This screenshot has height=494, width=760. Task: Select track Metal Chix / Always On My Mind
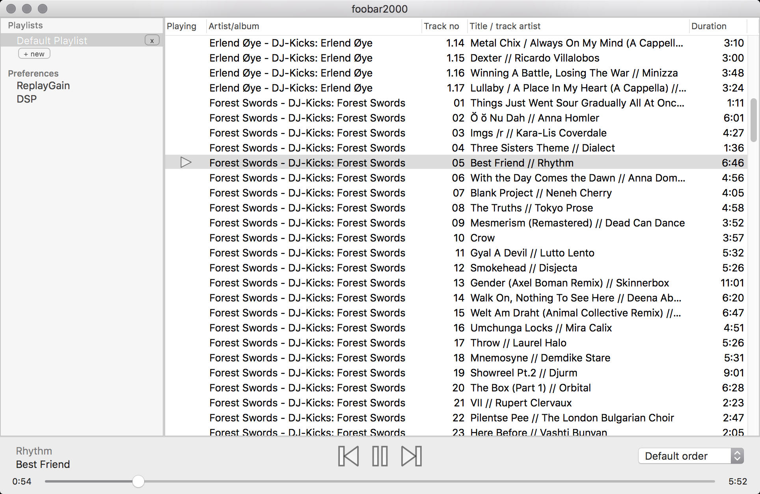click(456, 43)
